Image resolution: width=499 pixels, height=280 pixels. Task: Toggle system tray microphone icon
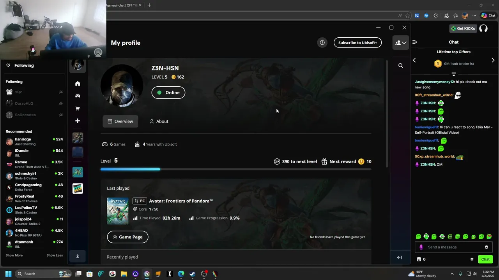coord(460,274)
